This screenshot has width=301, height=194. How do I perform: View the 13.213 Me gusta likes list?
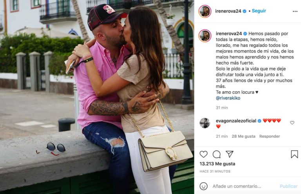217,164
